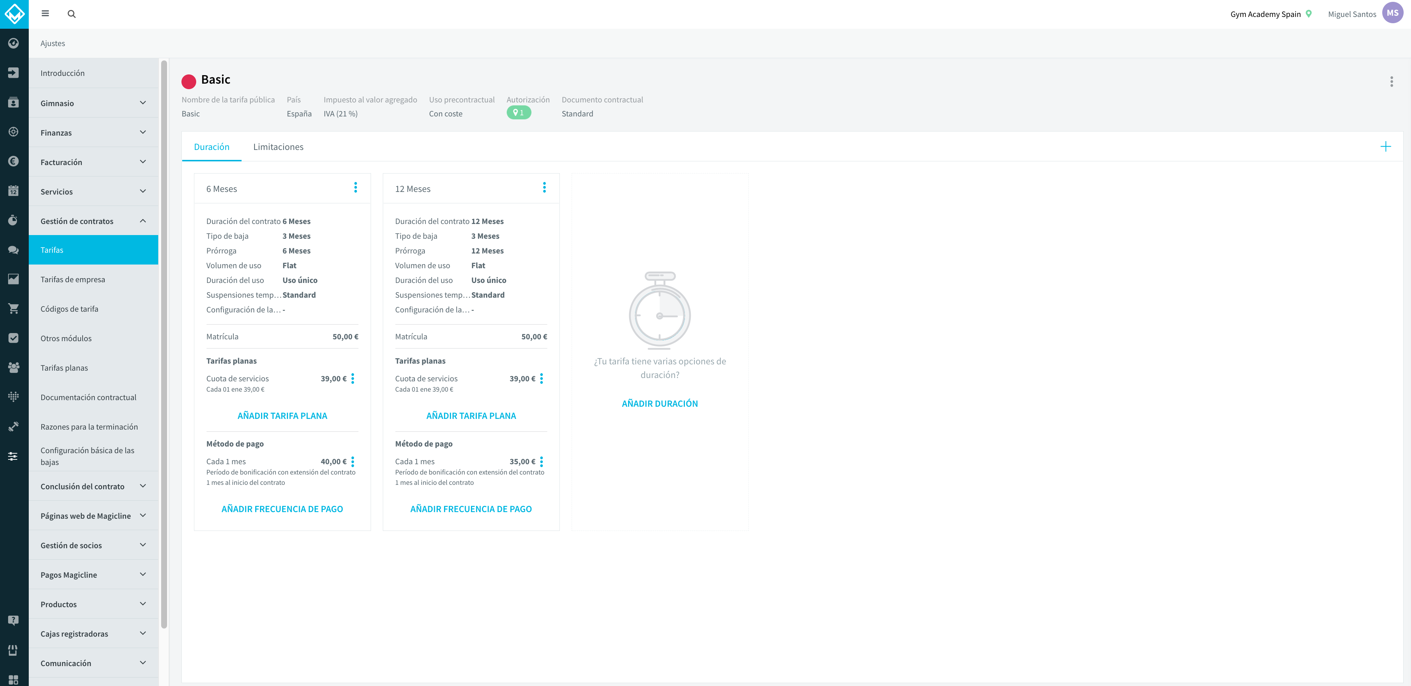Viewport: 1411px width, 686px height.
Task: Click AÑADIR FRECUENCIA DE PAGO in 6 Meses card
Action: (x=282, y=509)
